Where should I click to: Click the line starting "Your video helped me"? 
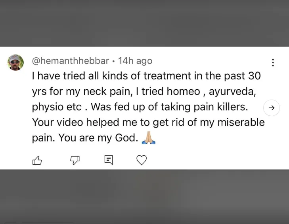click(x=148, y=122)
